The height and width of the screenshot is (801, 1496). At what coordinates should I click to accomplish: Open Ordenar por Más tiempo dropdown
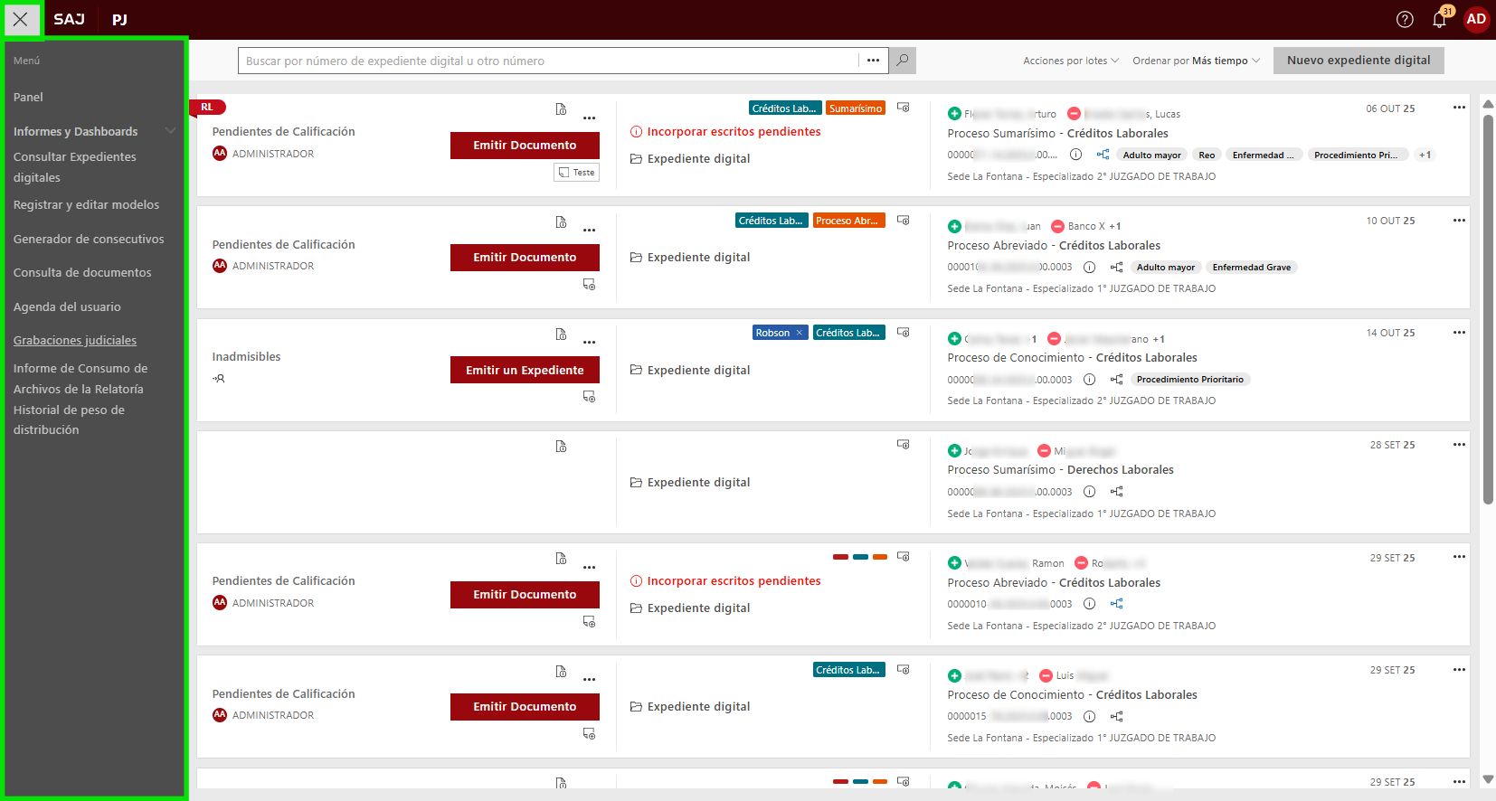click(x=1195, y=61)
